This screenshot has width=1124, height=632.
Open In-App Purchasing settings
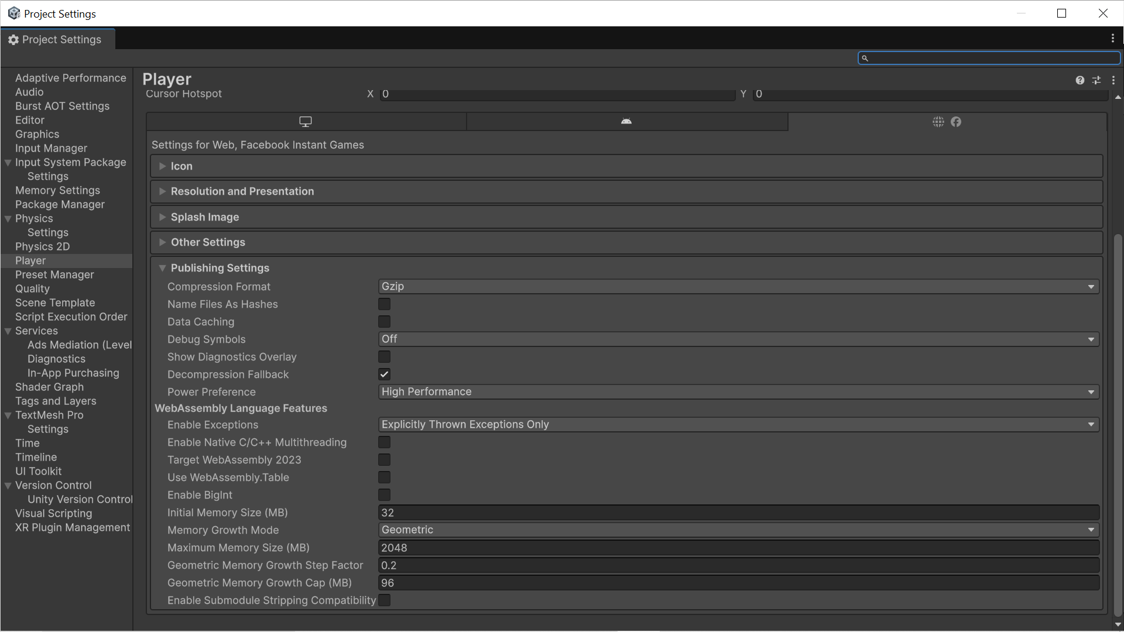pos(73,373)
